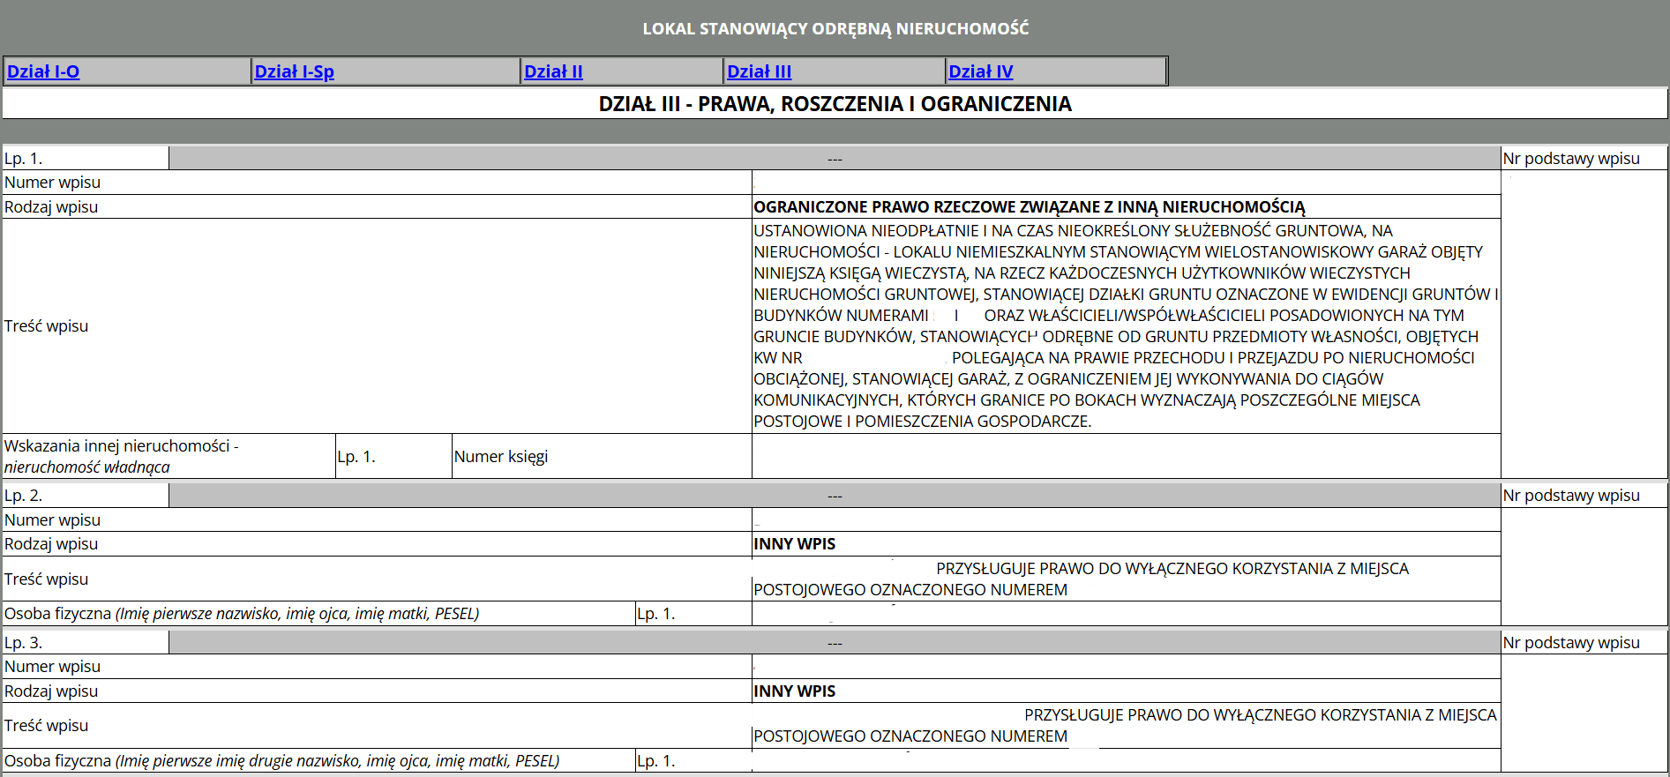Image resolution: width=1670 pixels, height=777 pixels.
Task: Click the 'LOKAL STANOWIĄCY ODRĘBNĄ NIERUCHOMOŚĆ' page title
Action: [x=835, y=28]
